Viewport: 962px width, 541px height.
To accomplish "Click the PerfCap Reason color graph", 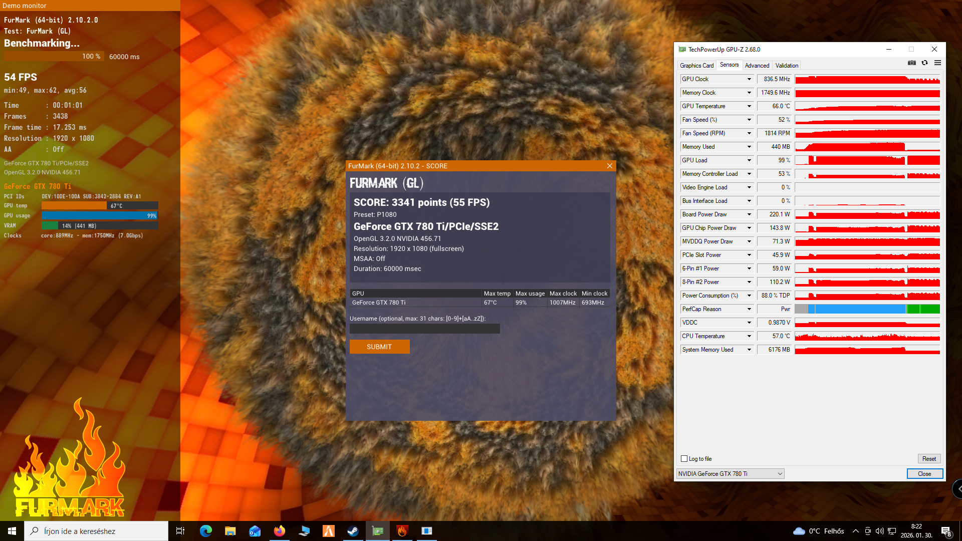I will (x=867, y=309).
